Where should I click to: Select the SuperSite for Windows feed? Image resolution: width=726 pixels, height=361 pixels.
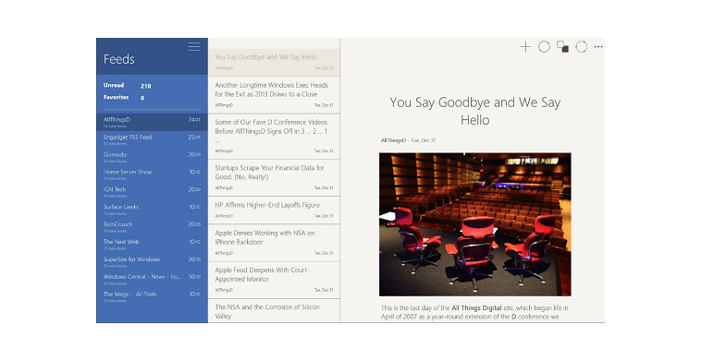click(152, 261)
